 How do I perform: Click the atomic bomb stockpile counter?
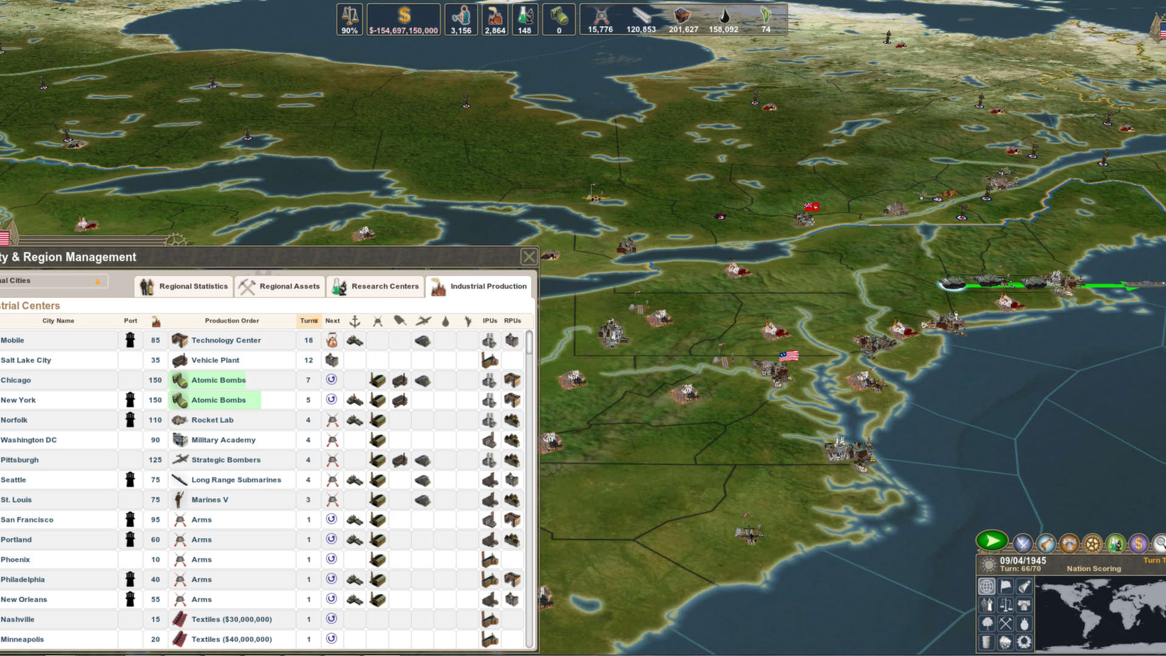coord(559,19)
